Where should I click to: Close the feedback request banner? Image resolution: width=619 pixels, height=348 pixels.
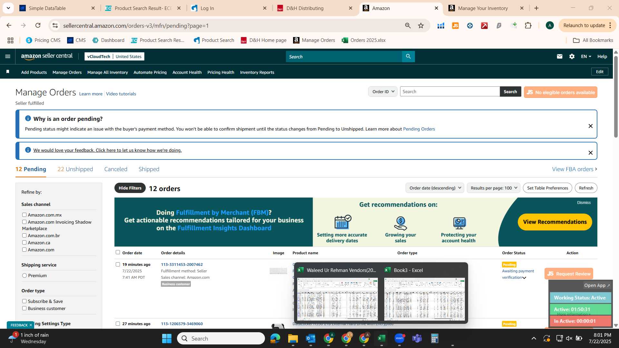[x=590, y=153]
